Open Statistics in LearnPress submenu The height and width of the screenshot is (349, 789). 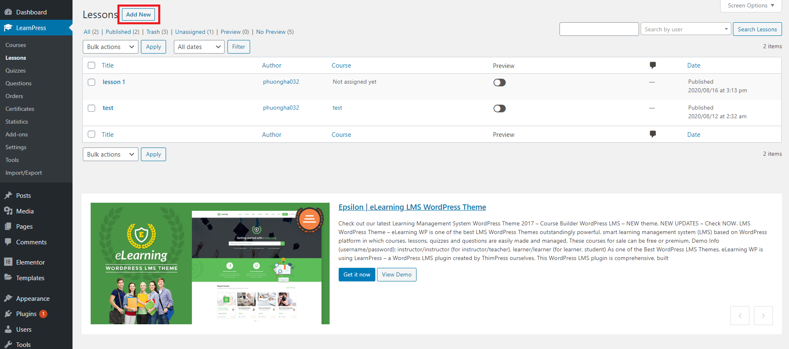point(17,122)
